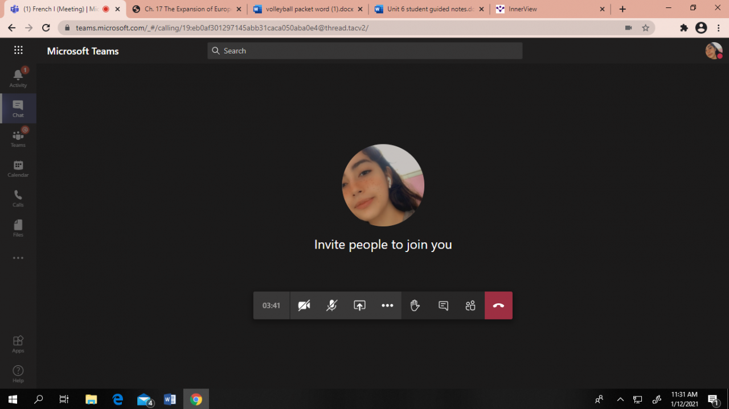Hang up the call

(x=498, y=305)
